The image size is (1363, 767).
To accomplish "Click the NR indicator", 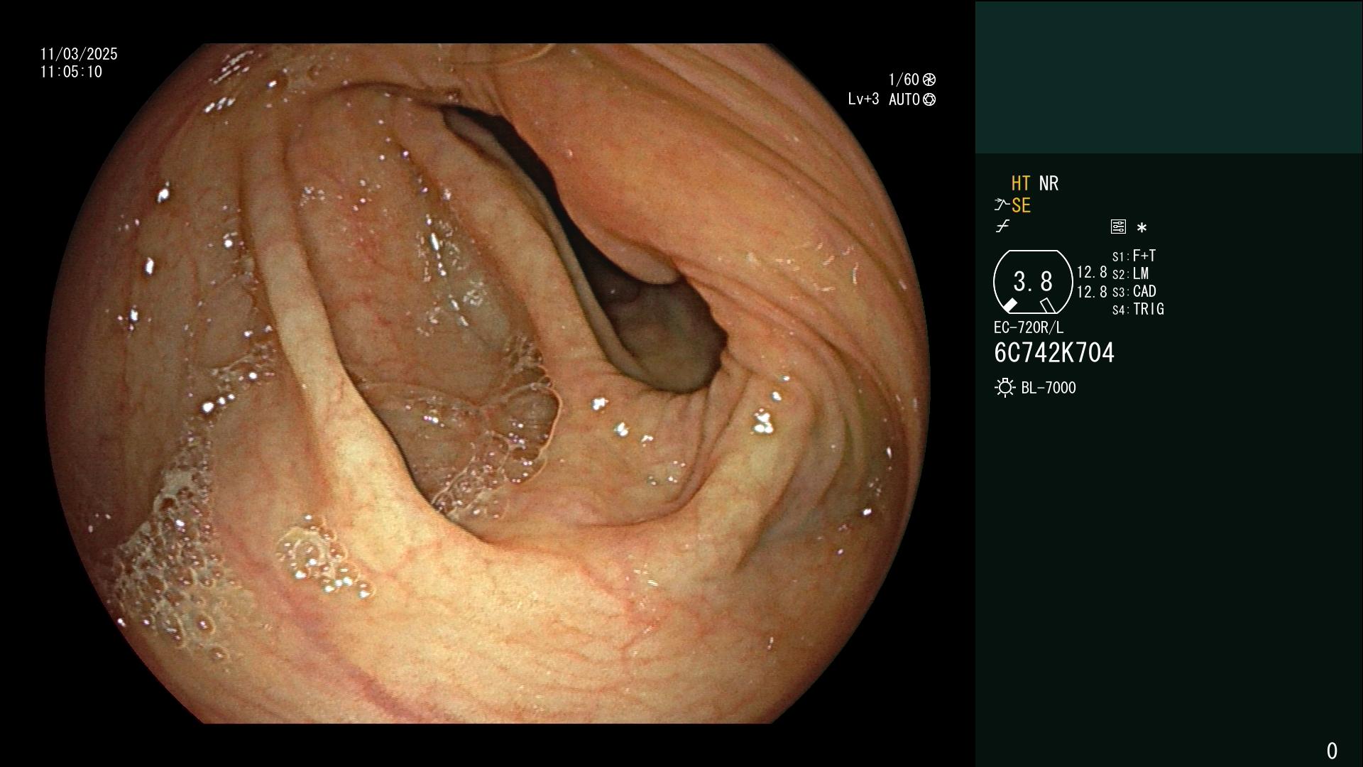I will coord(1049,183).
